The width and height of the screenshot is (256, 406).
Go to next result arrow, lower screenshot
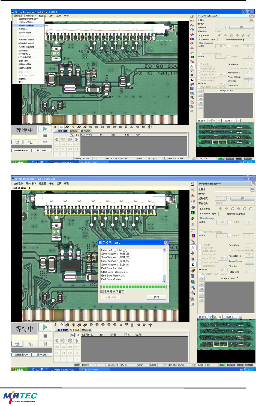77,340
